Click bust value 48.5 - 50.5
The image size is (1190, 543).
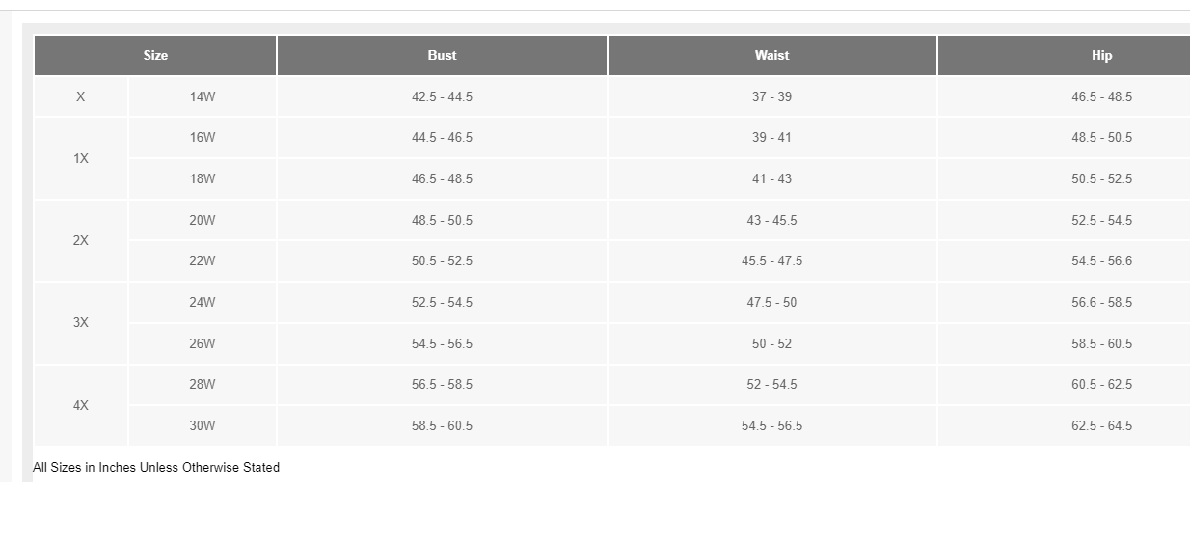[x=442, y=220]
